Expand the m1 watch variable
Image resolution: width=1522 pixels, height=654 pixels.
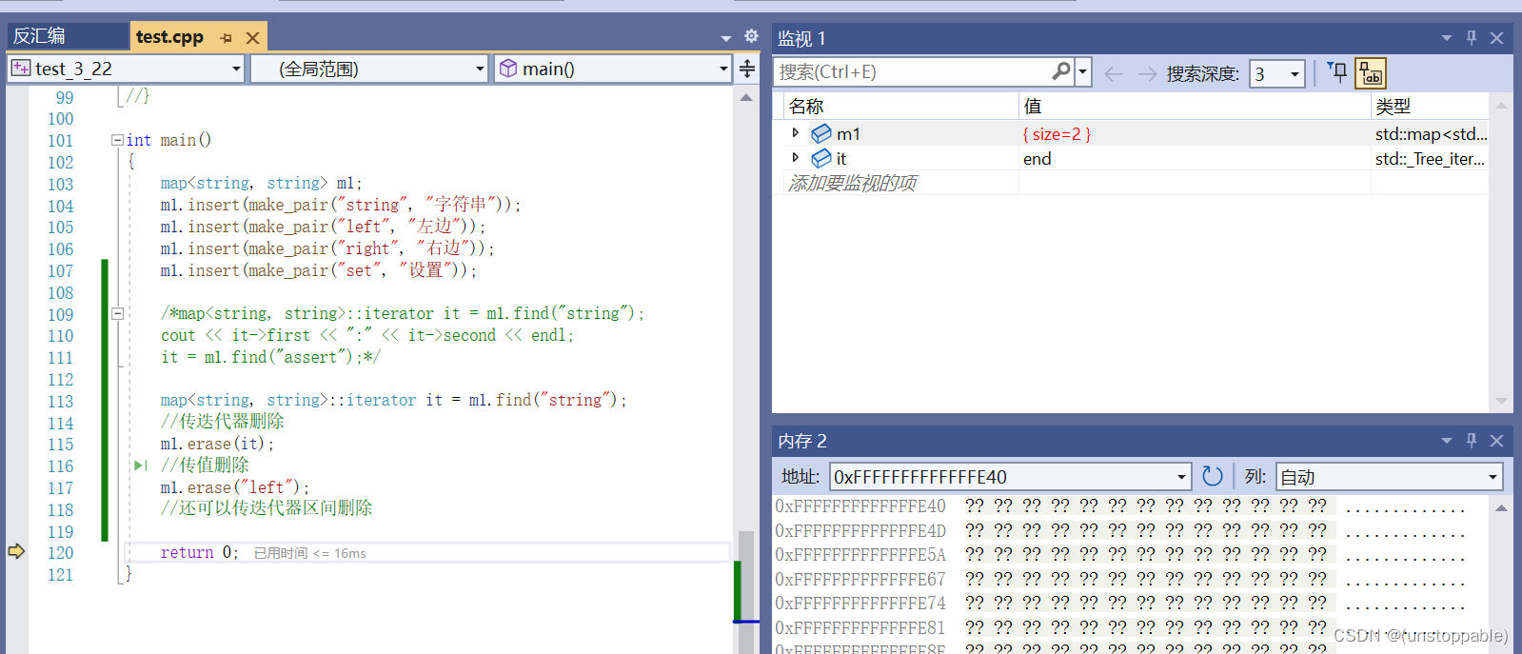click(796, 133)
